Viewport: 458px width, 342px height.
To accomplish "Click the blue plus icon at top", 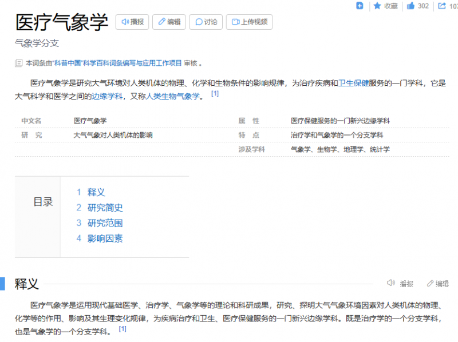I will point(360,6).
